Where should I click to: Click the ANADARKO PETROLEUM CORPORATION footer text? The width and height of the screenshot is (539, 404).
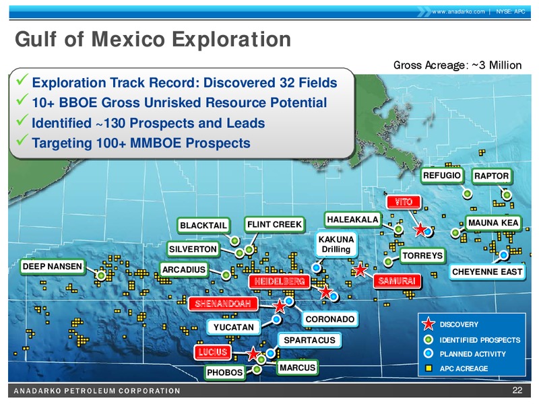97,391
